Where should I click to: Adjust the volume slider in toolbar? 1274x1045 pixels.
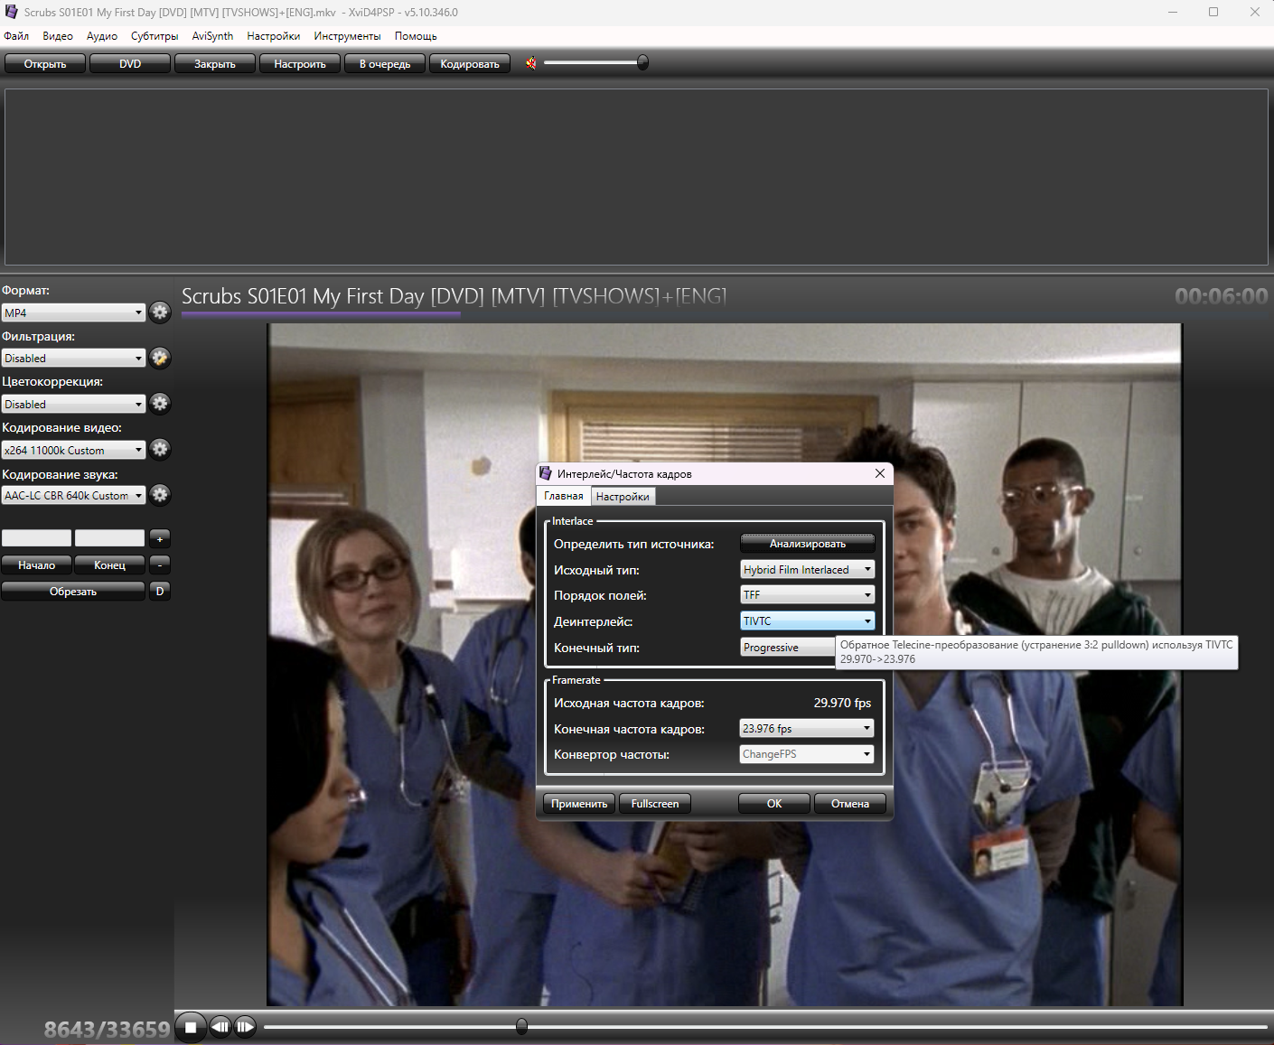click(596, 62)
